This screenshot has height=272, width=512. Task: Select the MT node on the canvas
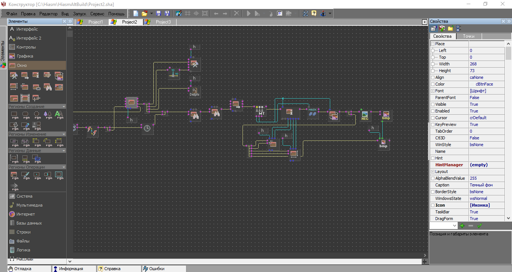pyautogui.click(x=260, y=111)
